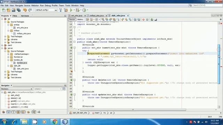Switch to the Files tab

[15, 16]
